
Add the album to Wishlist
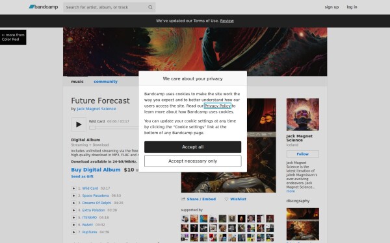(238, 199)
